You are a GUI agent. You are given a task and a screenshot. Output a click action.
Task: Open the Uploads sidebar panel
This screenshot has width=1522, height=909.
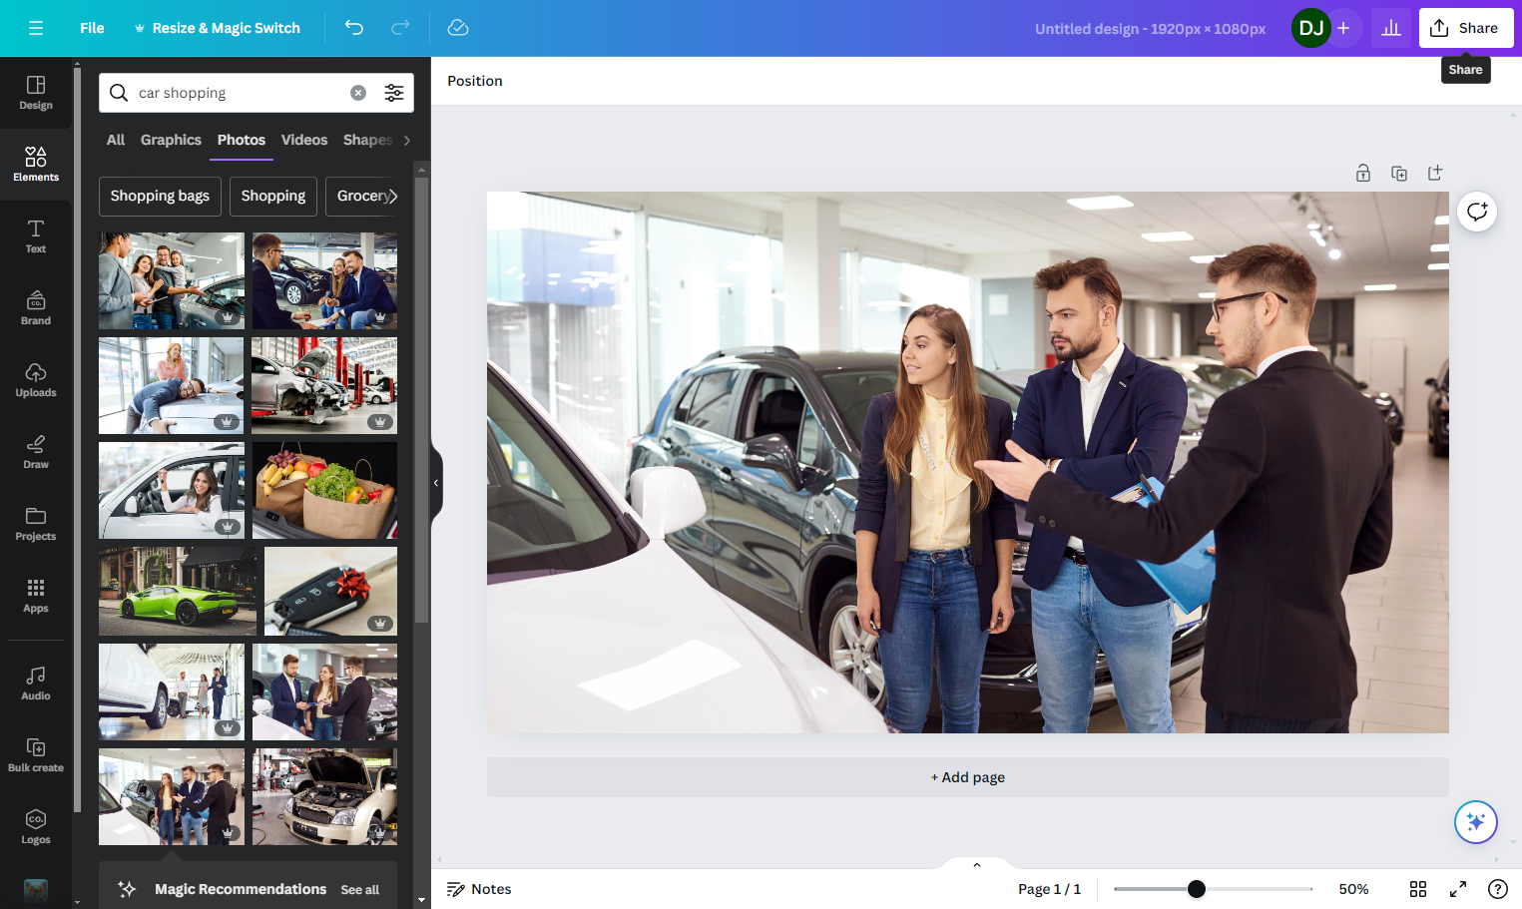click(x=36, y=380)
